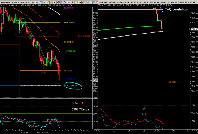Click the red down arrow marker tool
The height and width of the screenshot is (134, 198).
[73, 2]
